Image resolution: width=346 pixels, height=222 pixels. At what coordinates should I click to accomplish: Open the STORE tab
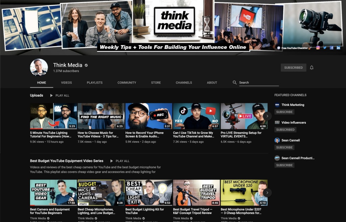(156, 83)
